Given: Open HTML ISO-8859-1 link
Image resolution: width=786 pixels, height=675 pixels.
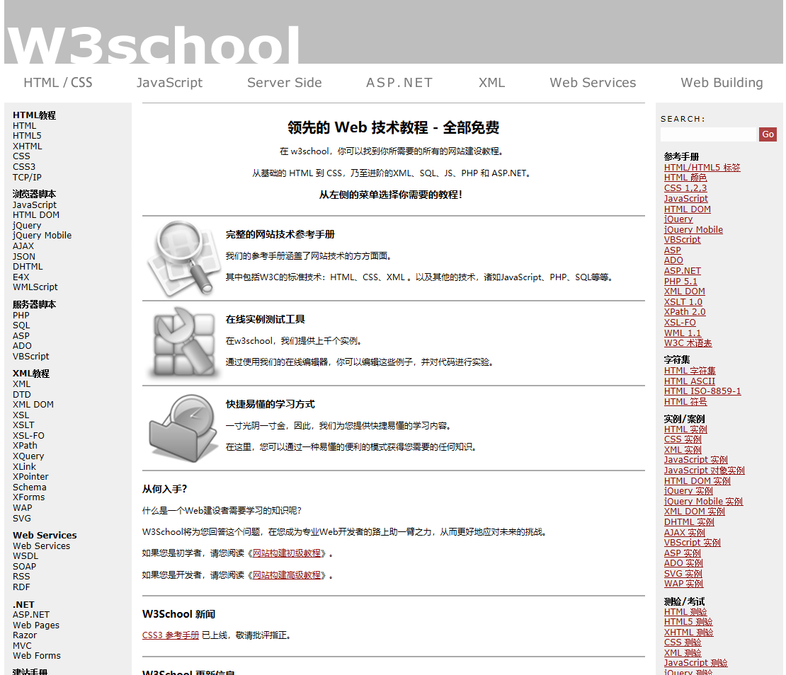Looking at the screenshot, I should (x=702, y=391).
